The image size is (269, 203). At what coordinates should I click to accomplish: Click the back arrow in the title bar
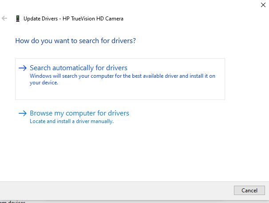pyautogui.click(x=4, y=19)
